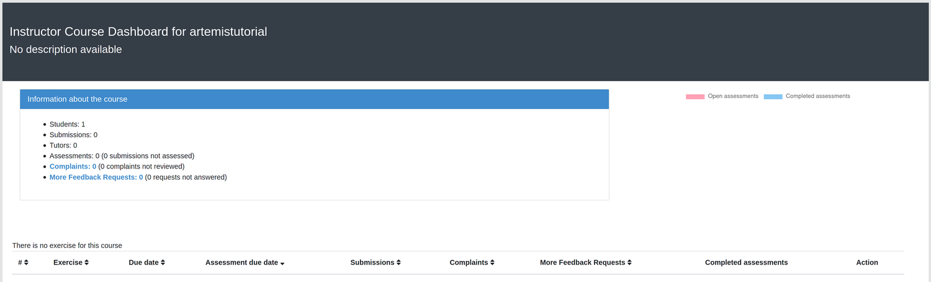Click the 'No description available' text
Viewport: 931px width, 282px height.
[66, 50]
